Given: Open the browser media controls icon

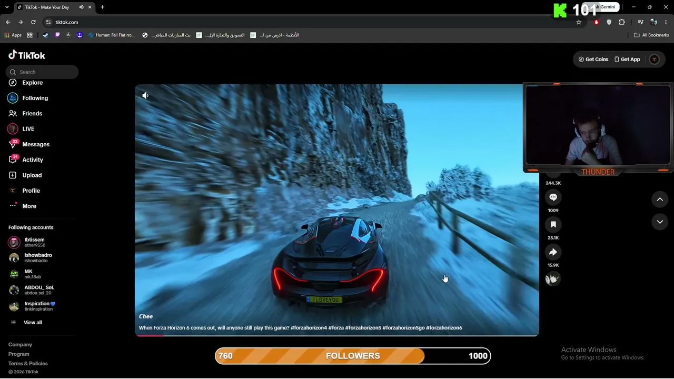Looking at the screenshot, I should pyautogui.click(x=640, y=22).
